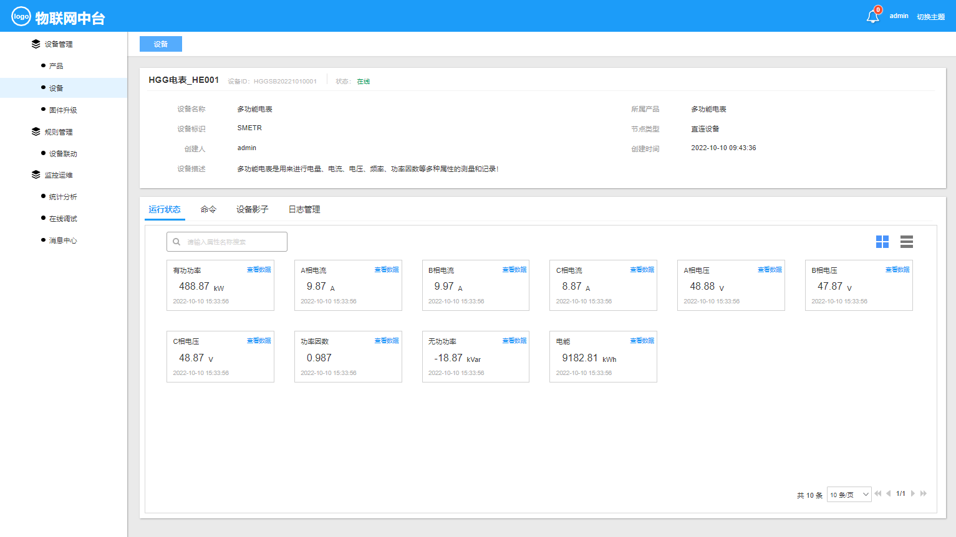Viewport: 956px width, 537px height.
Task: View data for 有功功率 card
Action: coord(259,270)
